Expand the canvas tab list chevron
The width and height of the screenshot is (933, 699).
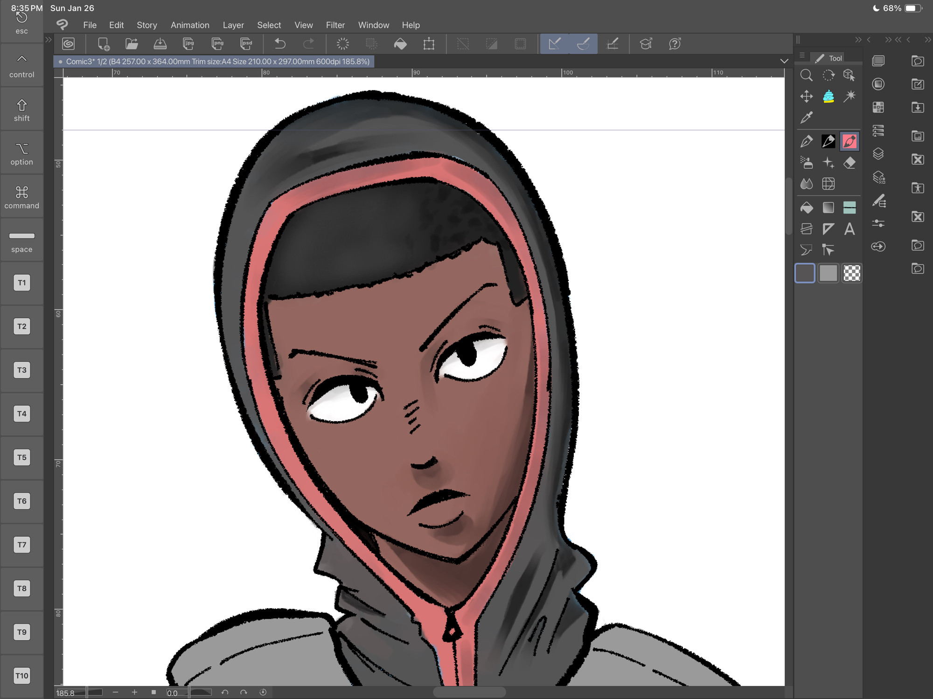pyautogui.click(x=784, y=61)
